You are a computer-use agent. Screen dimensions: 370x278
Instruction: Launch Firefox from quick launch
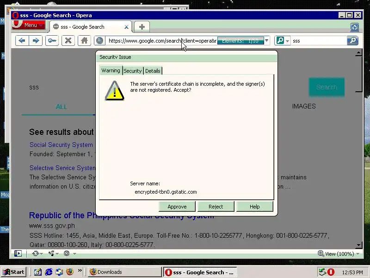click(70, 272)
